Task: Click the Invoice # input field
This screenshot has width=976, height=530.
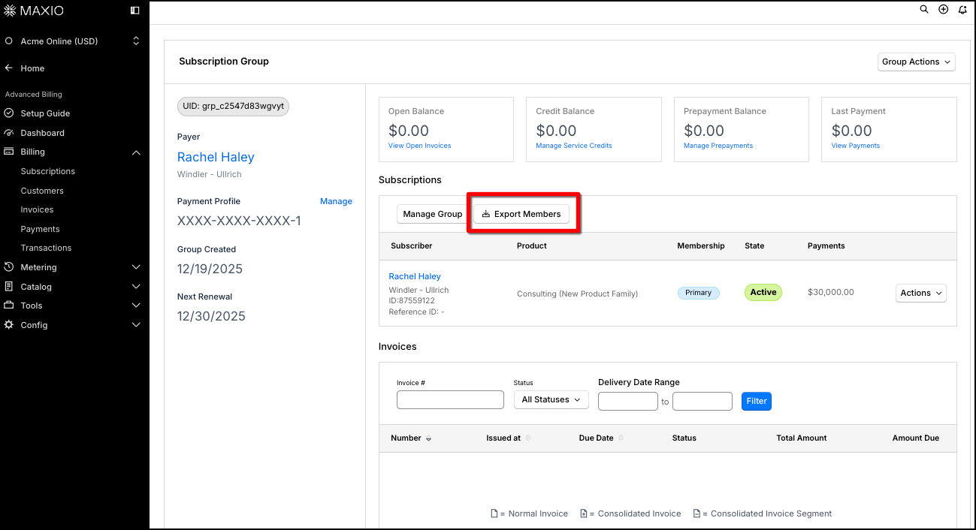Action: 450,400
